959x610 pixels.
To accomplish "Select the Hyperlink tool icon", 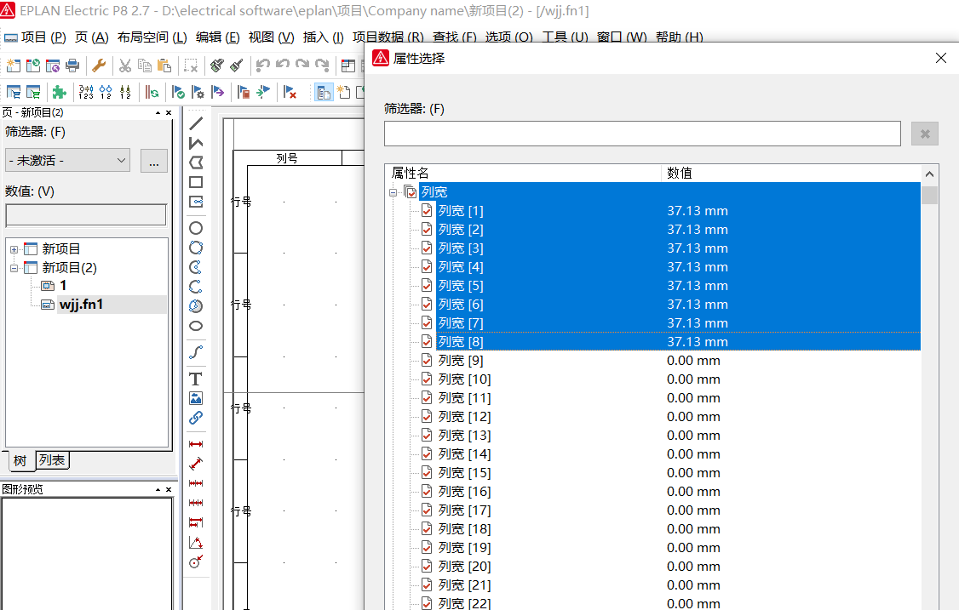I will [195, 418].
